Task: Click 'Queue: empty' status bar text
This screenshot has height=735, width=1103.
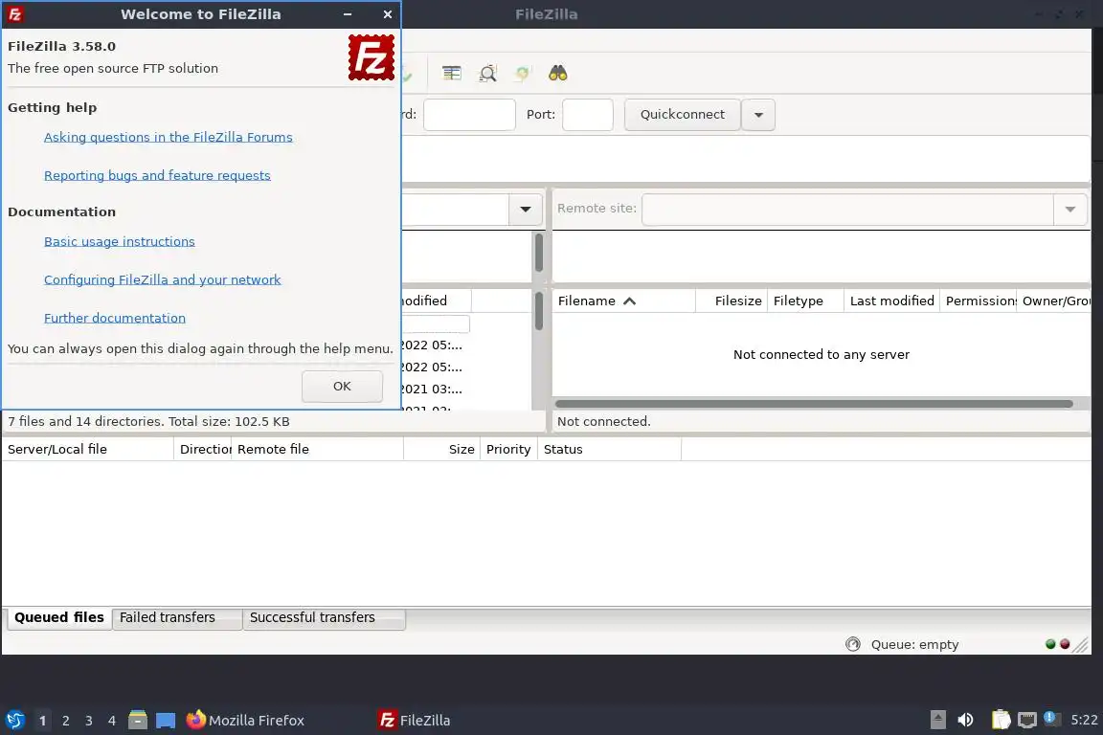Action: click(914, 644)
